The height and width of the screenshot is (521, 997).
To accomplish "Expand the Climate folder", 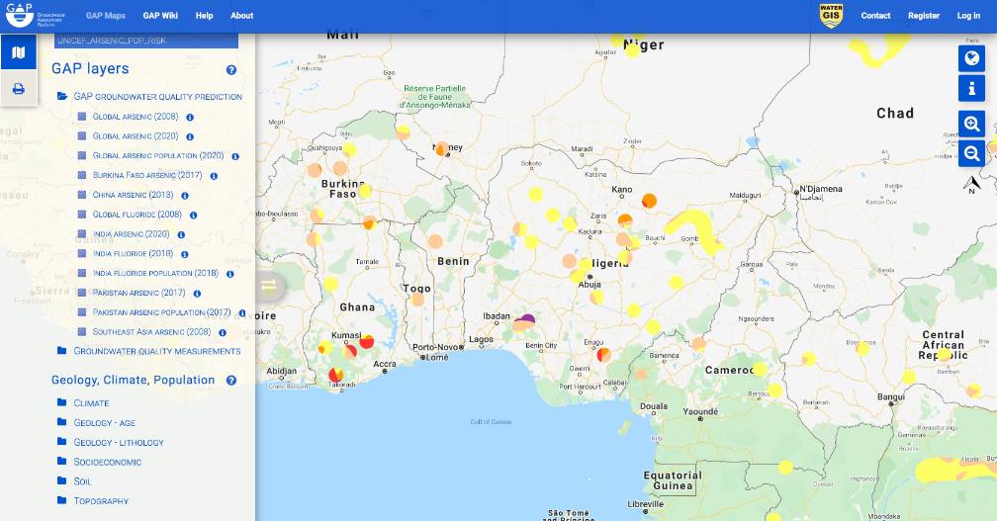I will [x=62, y=403].
